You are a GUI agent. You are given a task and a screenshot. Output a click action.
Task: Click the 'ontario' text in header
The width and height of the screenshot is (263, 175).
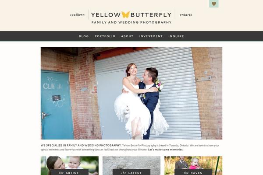[x=186, y=15]
